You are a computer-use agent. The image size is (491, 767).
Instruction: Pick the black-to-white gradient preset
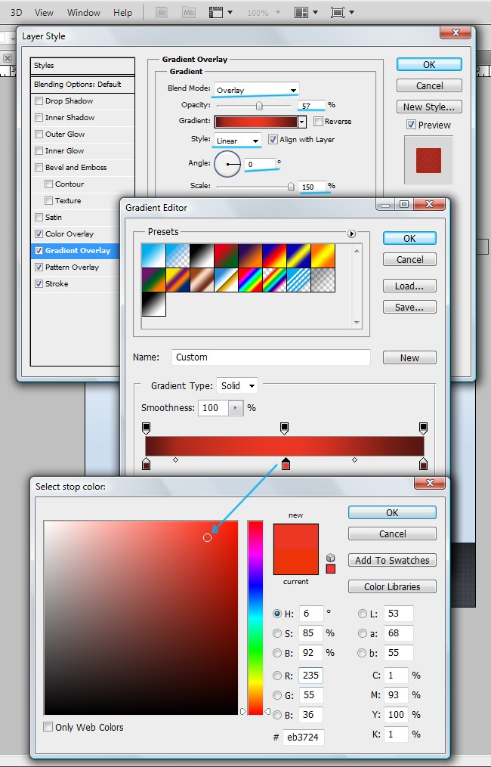(153, 304)
